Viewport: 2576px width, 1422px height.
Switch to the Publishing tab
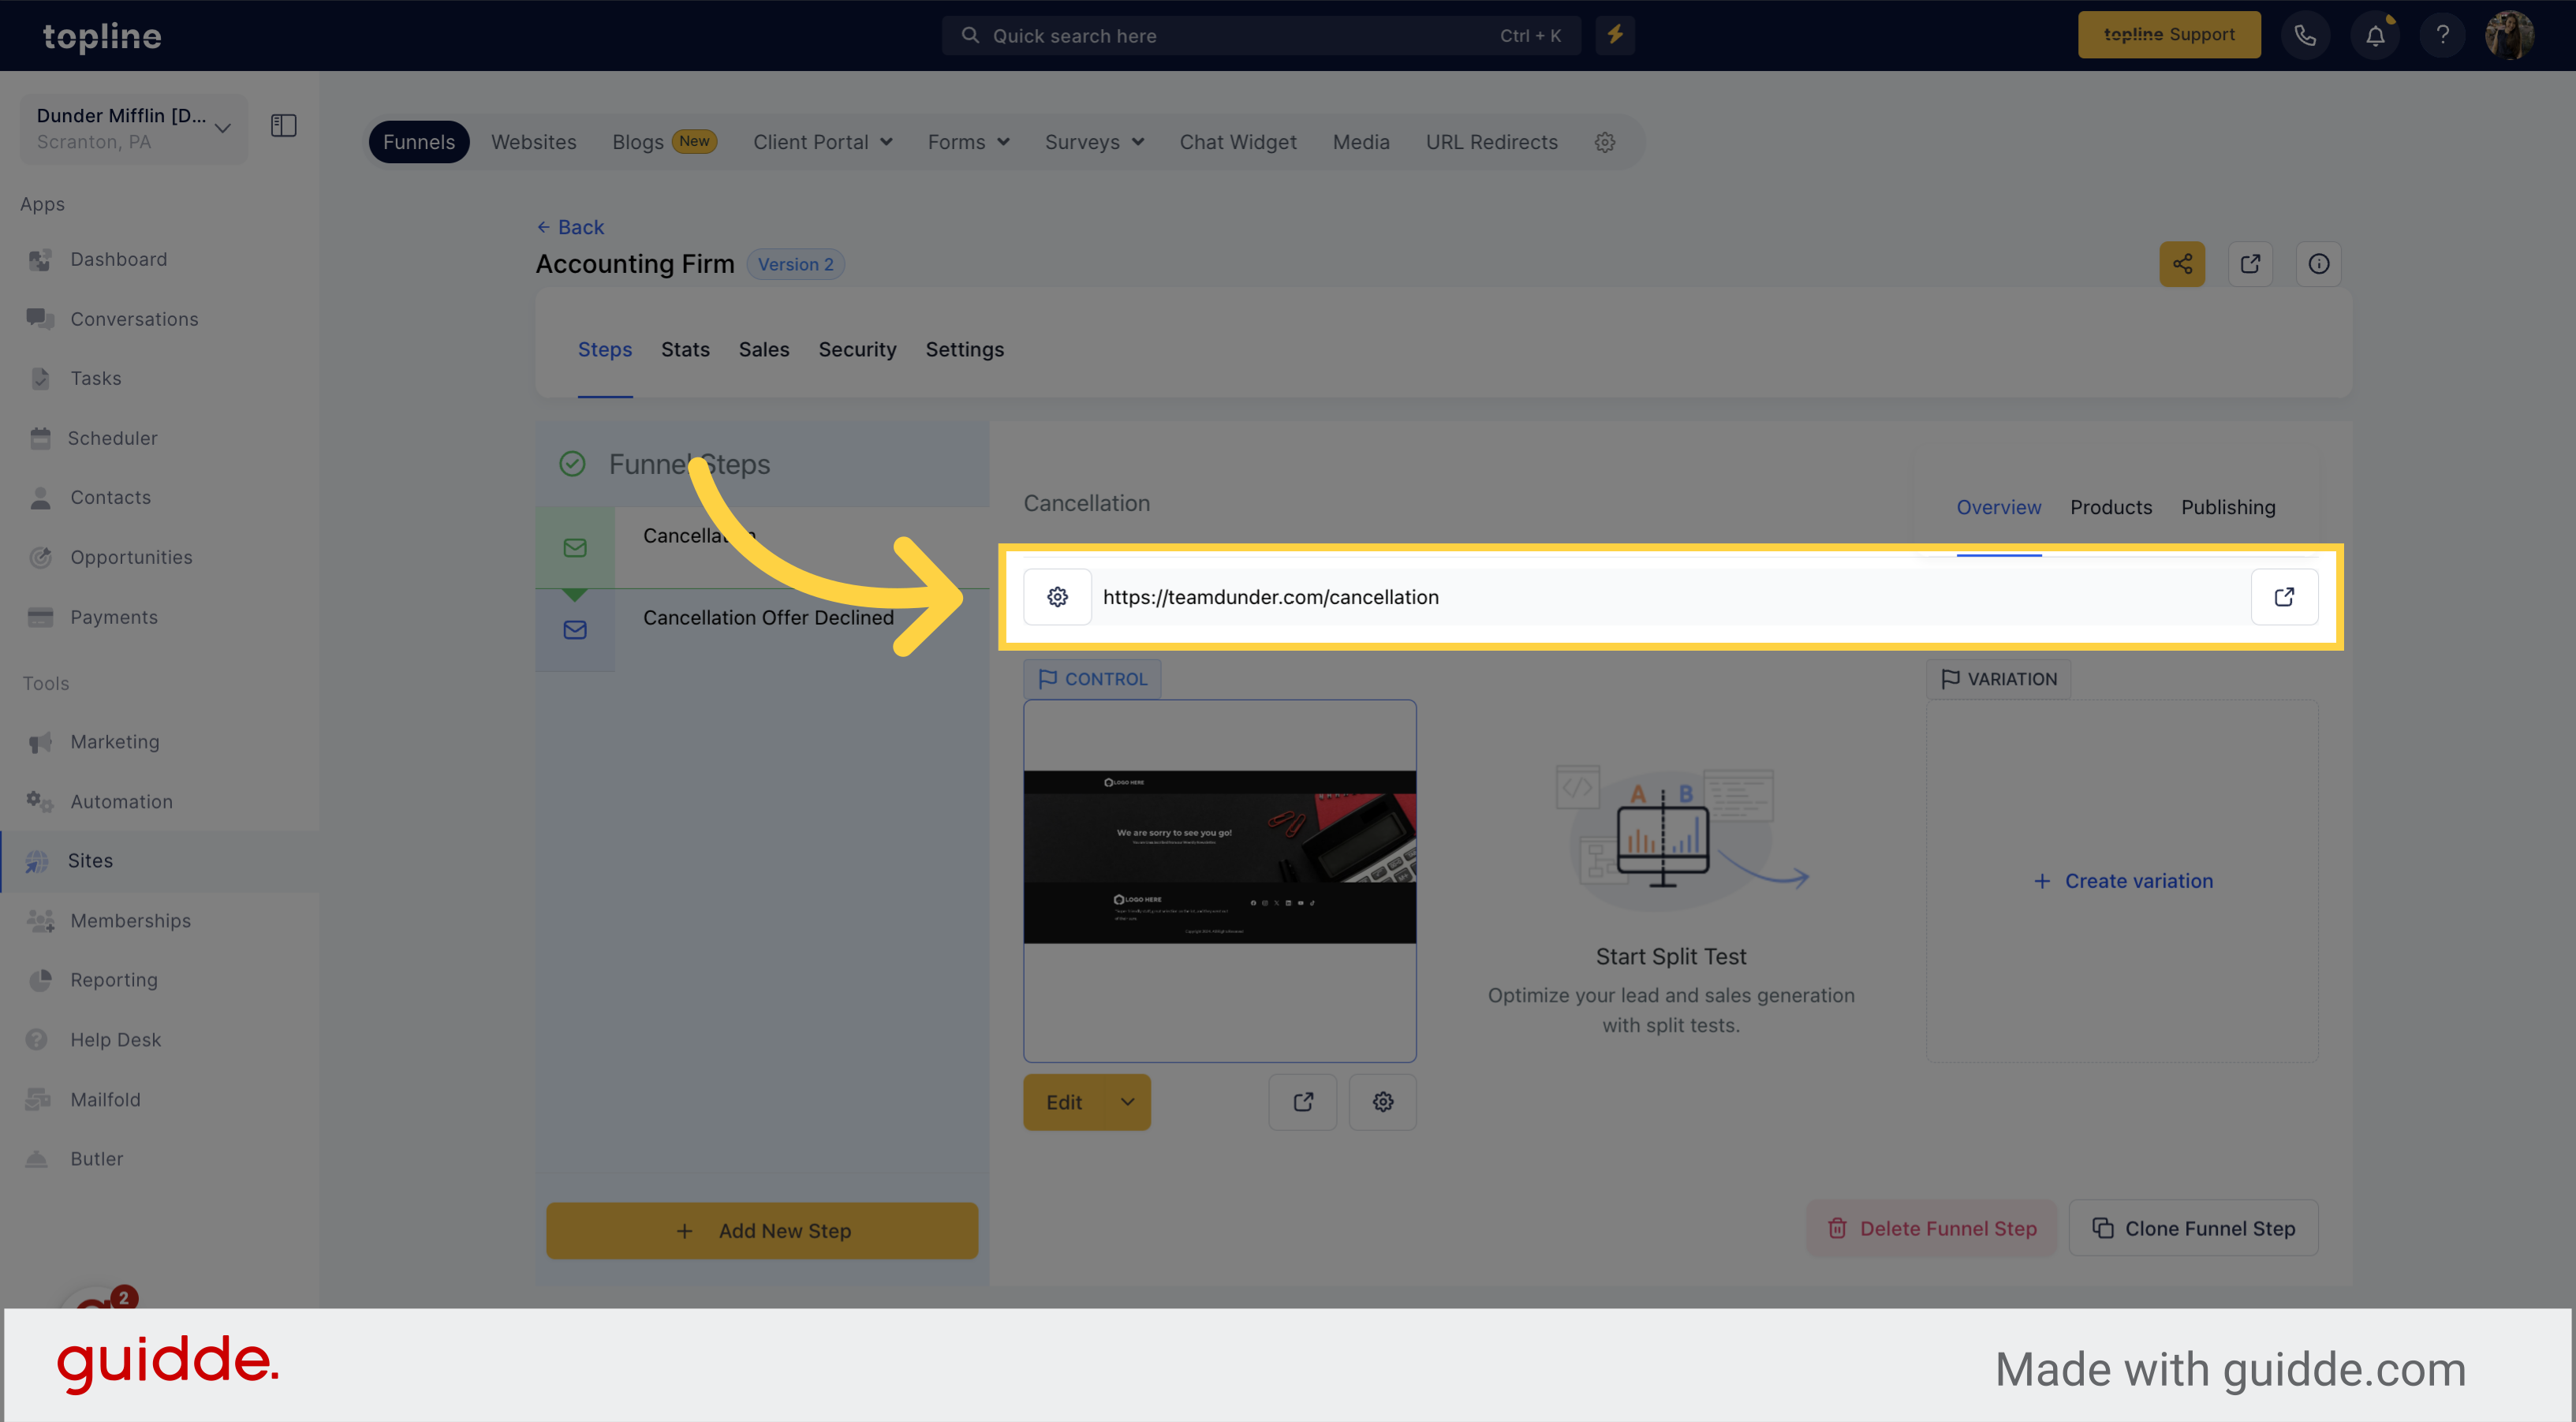click(2228, 507)
